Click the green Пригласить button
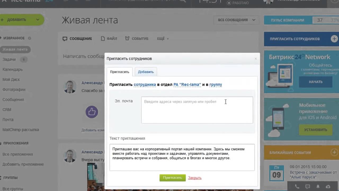Screen dimensions: 339x191 click(x=173, y=178)
